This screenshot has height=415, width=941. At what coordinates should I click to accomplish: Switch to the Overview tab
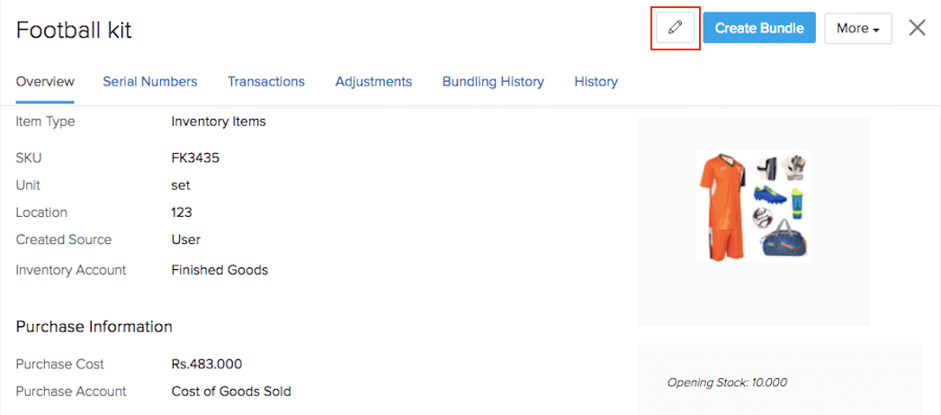coord(45,81)
